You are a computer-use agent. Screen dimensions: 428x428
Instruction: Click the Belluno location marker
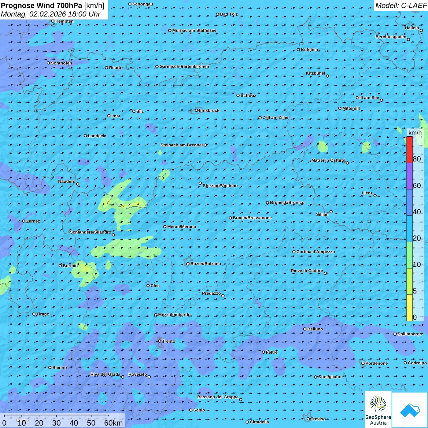point(305,329)
